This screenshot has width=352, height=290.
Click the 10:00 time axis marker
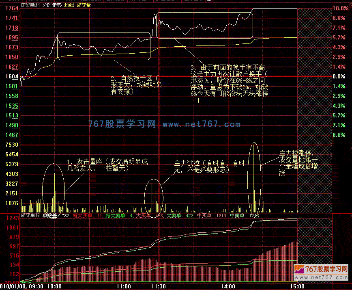pyautogui.click(x=54, y=286)
